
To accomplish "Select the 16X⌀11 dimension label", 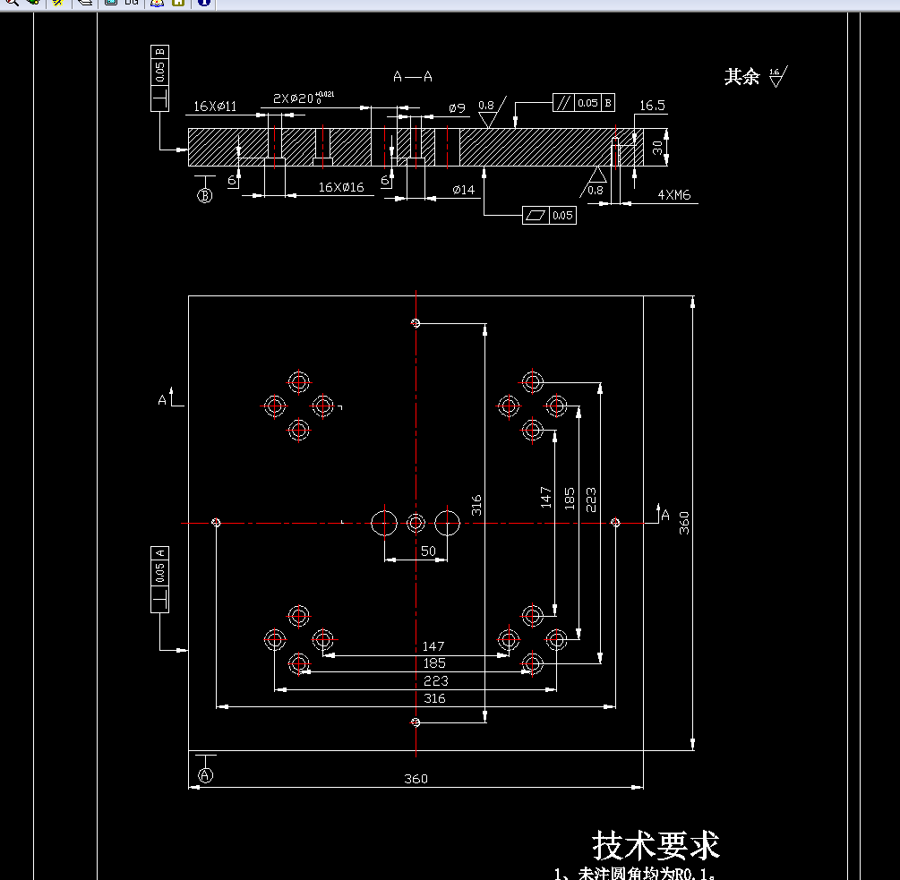I will [215, 107].
